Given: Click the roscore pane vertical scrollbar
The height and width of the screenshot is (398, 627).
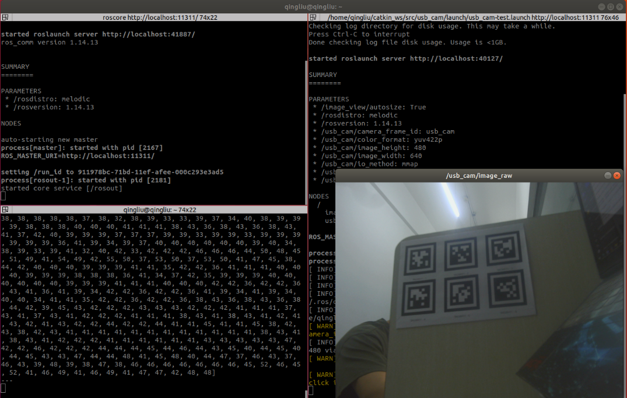Looking at the screenshot, I should click(x=306, y=132).
